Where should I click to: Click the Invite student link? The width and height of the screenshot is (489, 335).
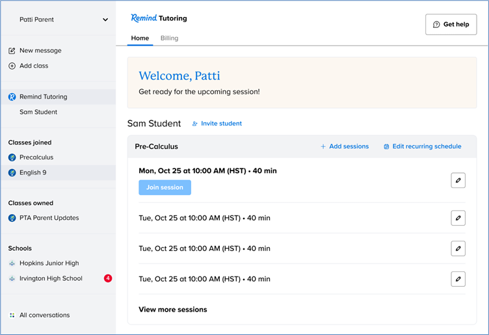point(217,124)
